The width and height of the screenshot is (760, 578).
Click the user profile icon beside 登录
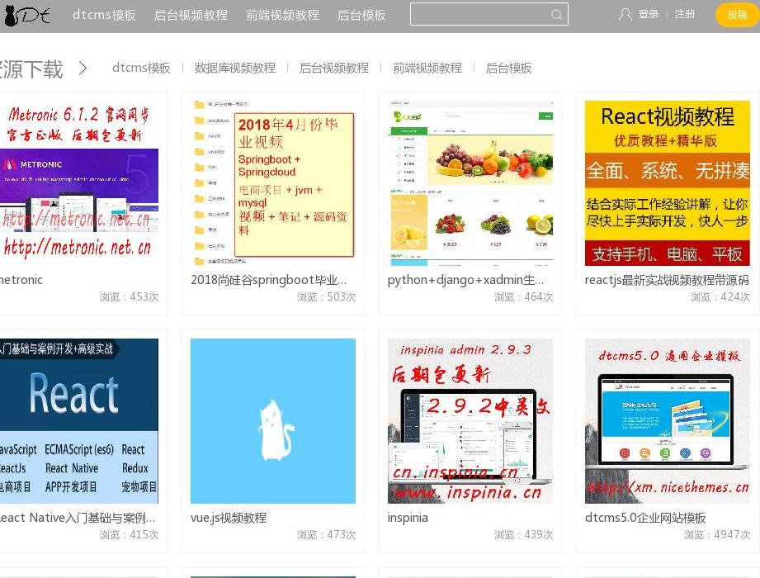[625, 15]
